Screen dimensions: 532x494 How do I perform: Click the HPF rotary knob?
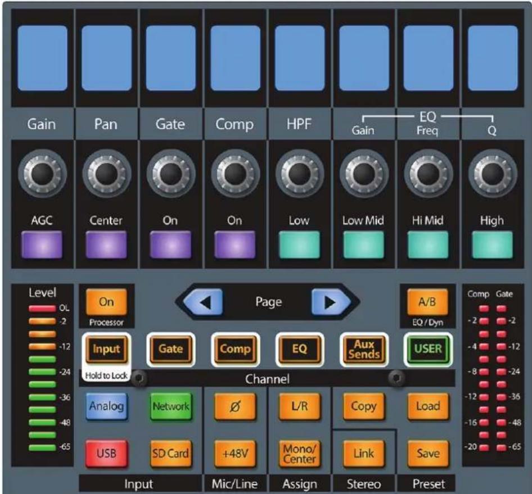pos(300,174)
